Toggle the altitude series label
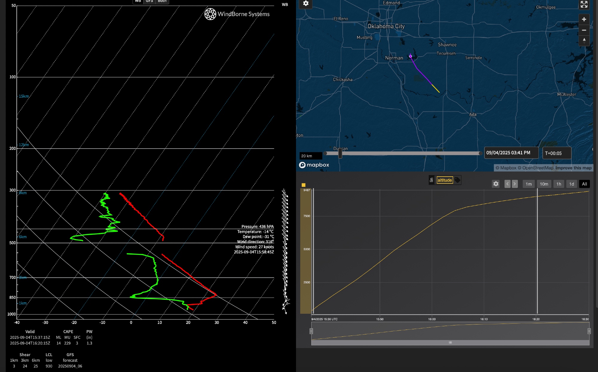598x372 pixels. pyautogui.click(x=445, y=180)
